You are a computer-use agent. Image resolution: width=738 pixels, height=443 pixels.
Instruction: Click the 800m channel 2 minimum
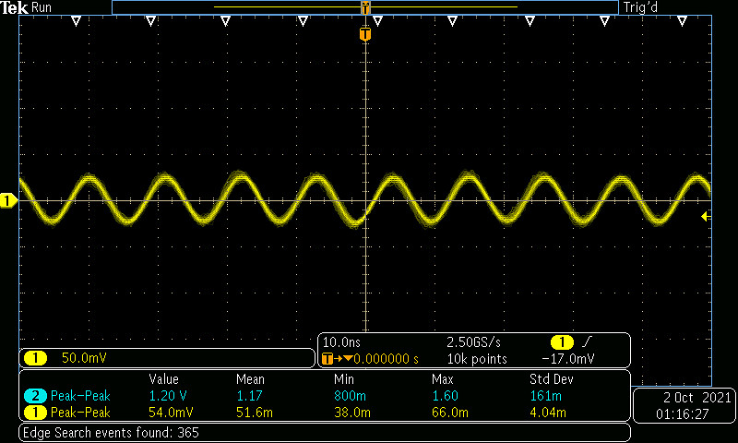[351, 395]
